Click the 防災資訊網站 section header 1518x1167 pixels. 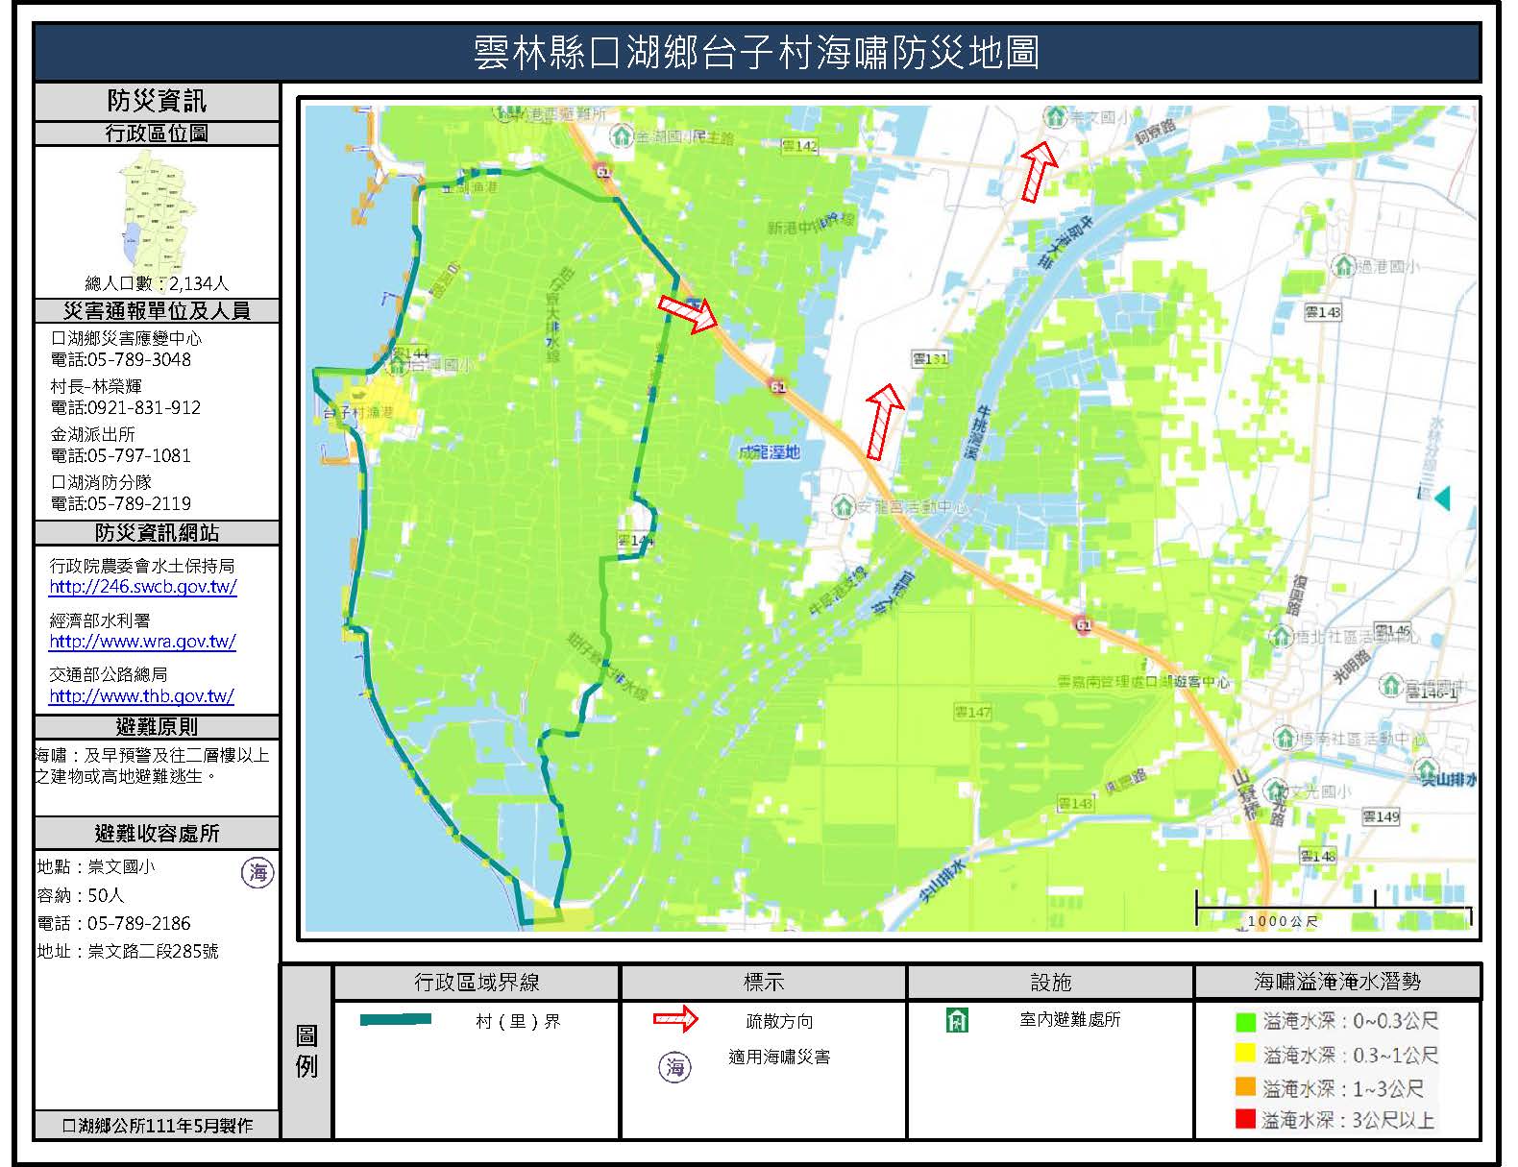tap(157, 533)
